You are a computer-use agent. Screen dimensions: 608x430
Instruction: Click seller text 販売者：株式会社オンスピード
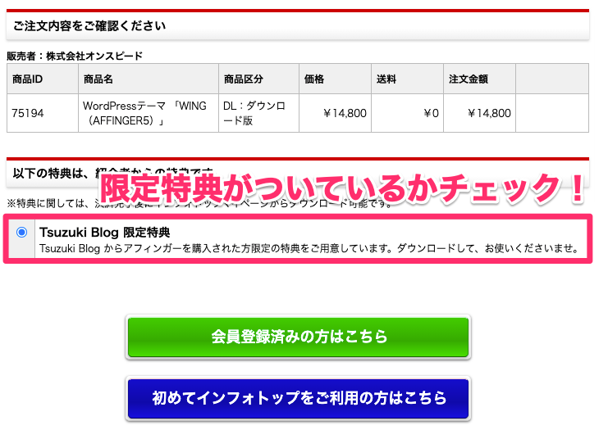[75, 57]
